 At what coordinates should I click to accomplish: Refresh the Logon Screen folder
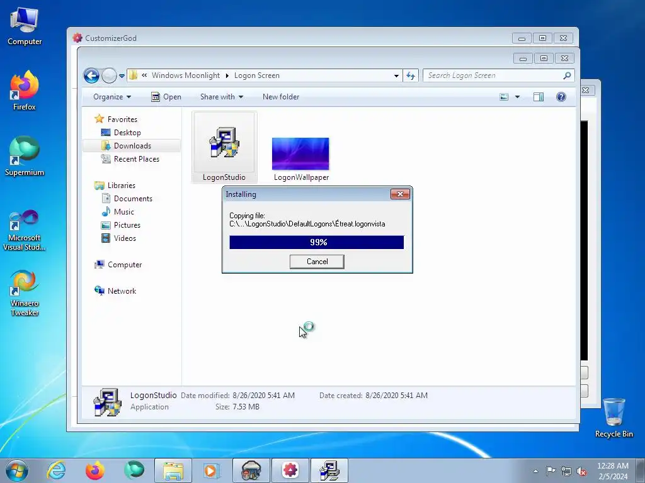(411, 75)
